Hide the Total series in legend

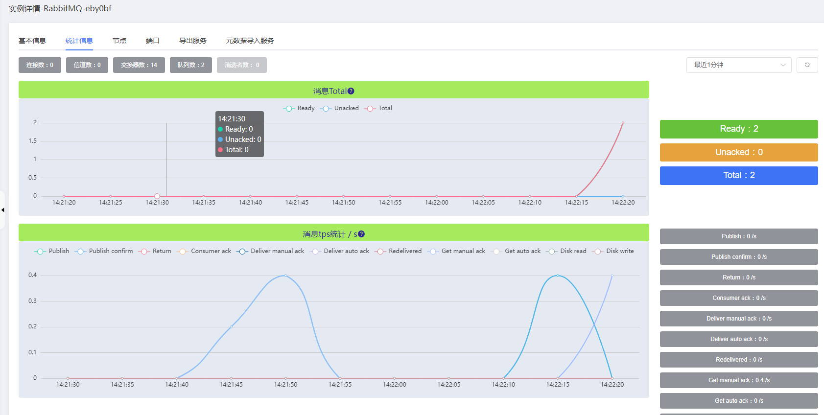pyautogui.click(x=378, y=108)
